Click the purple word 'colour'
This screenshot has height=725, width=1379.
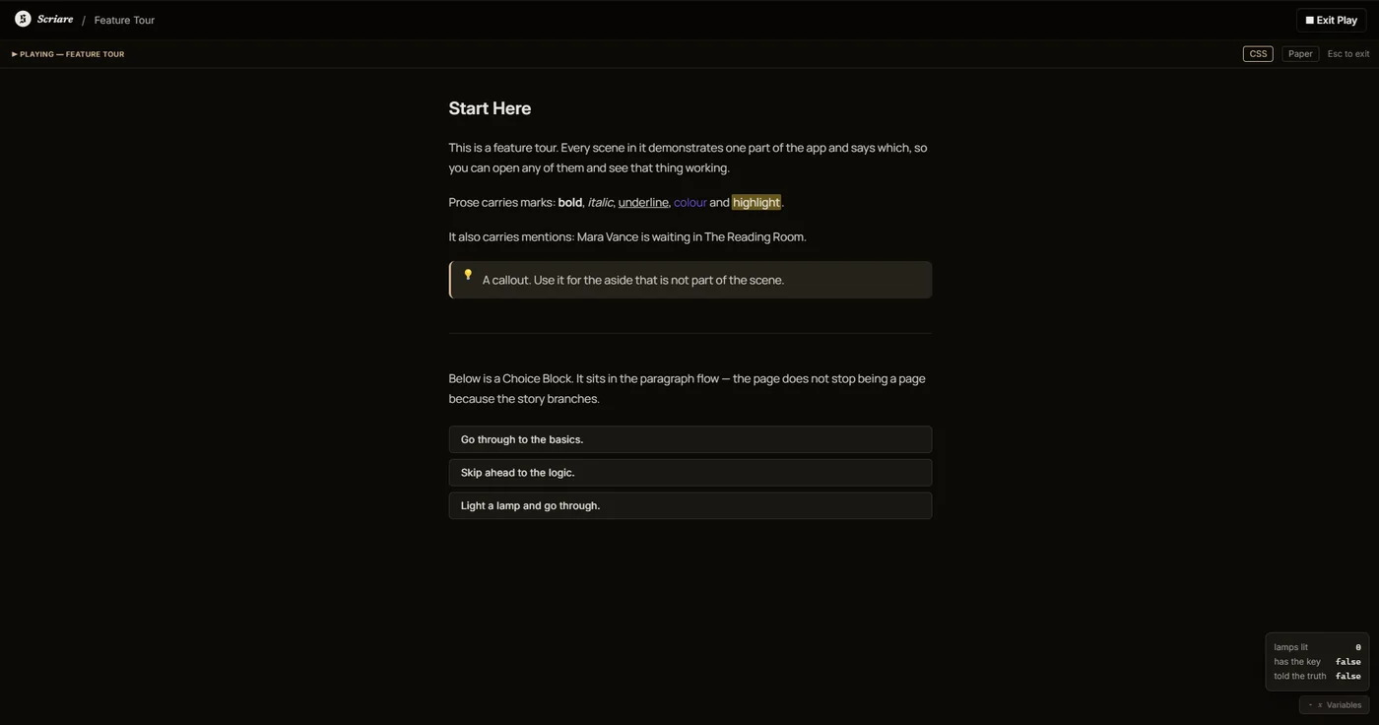pos(690,202)
